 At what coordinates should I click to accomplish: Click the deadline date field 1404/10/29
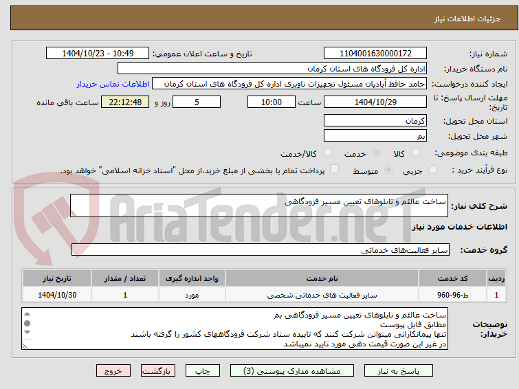pos(375,102)
